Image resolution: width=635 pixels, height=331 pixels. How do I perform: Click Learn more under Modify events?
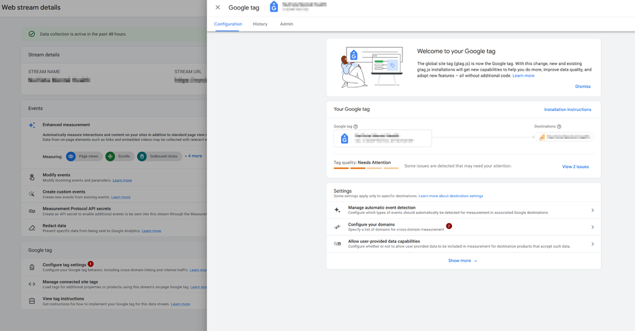(x=122, y=180)
